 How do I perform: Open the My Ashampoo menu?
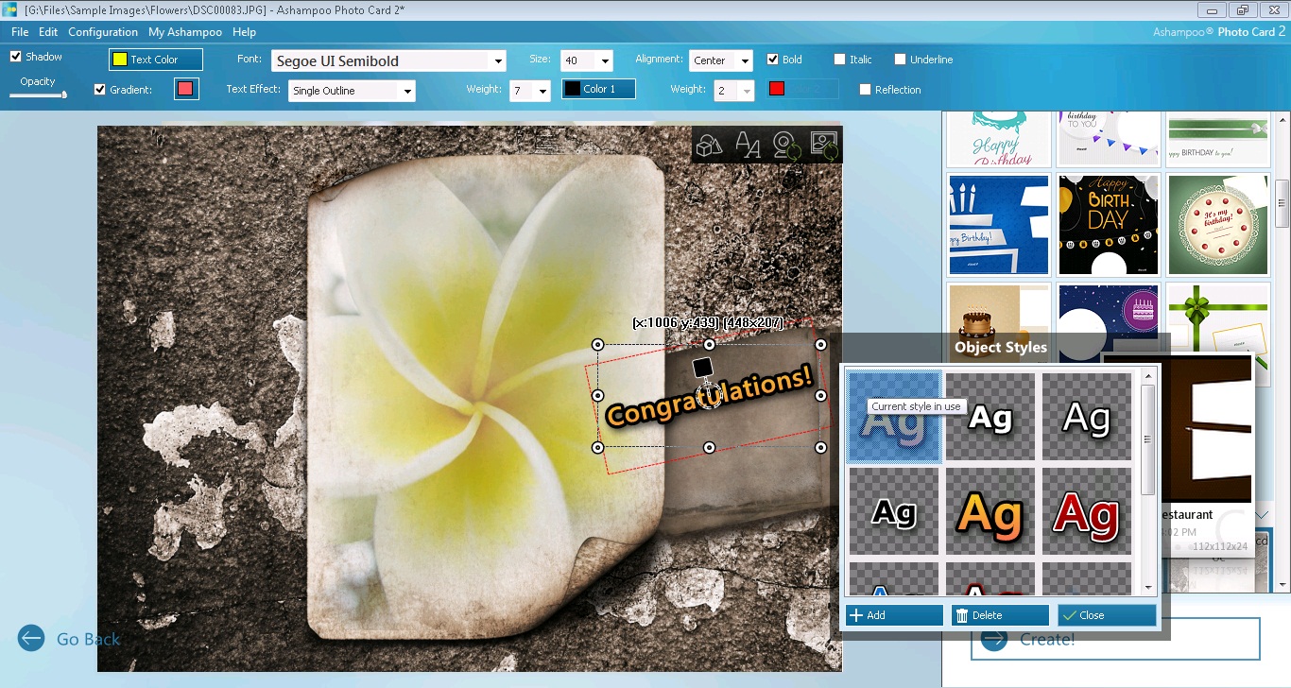185,32
